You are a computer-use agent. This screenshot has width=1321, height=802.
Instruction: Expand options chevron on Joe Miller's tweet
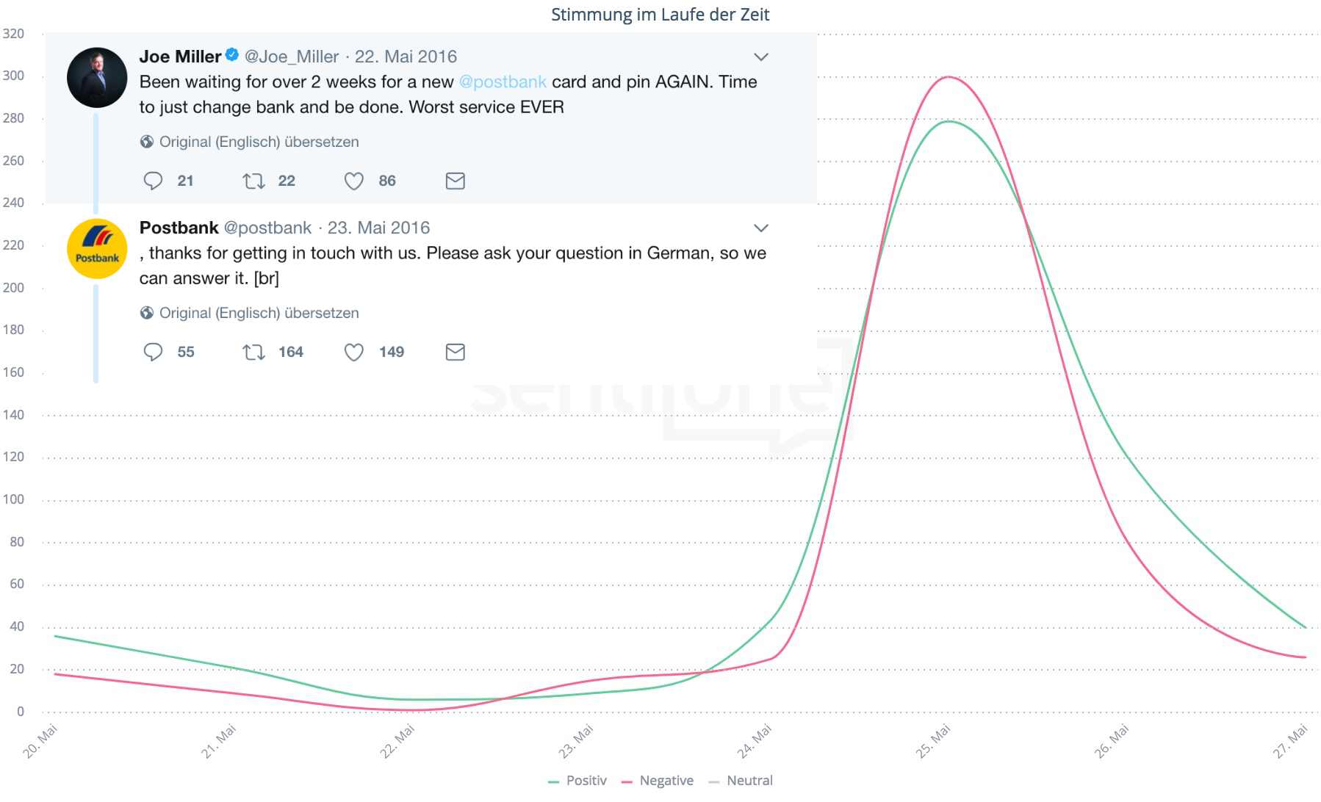[x=761, y=57]
